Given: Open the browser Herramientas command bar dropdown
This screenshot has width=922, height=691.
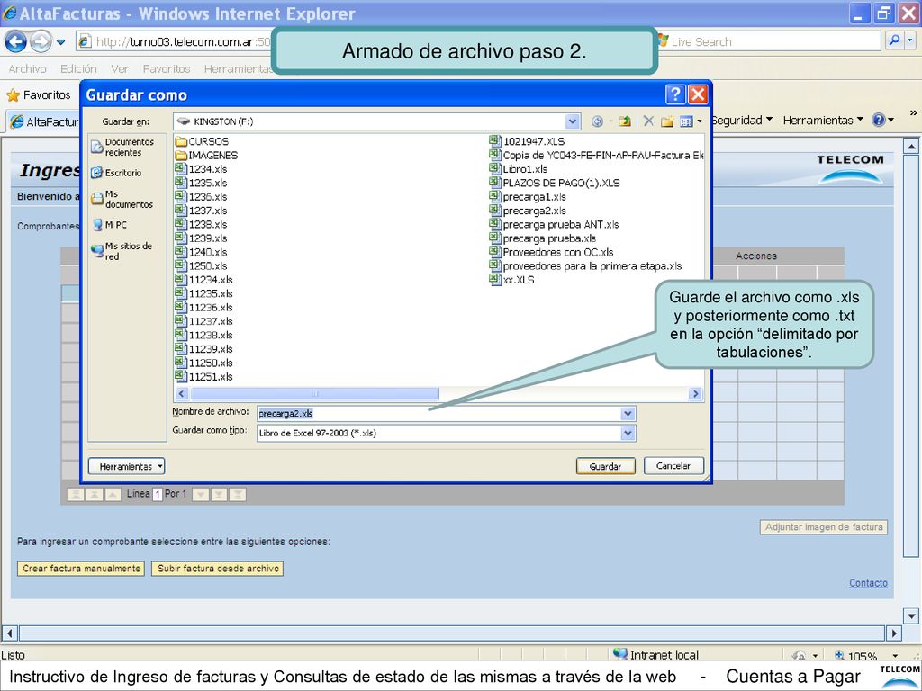Looking at the screenshot, I should (823, 120).
